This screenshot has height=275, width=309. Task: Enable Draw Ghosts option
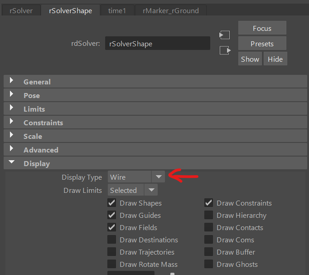pos(208,264)
